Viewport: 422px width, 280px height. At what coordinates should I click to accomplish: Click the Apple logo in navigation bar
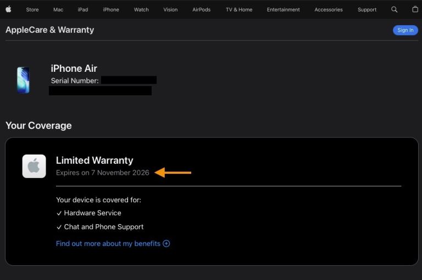point(8,9)
